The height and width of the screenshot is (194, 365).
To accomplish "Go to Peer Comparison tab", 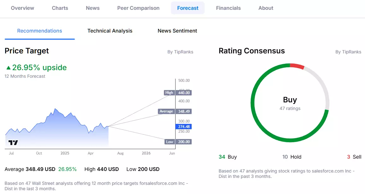I will [138, 8].
